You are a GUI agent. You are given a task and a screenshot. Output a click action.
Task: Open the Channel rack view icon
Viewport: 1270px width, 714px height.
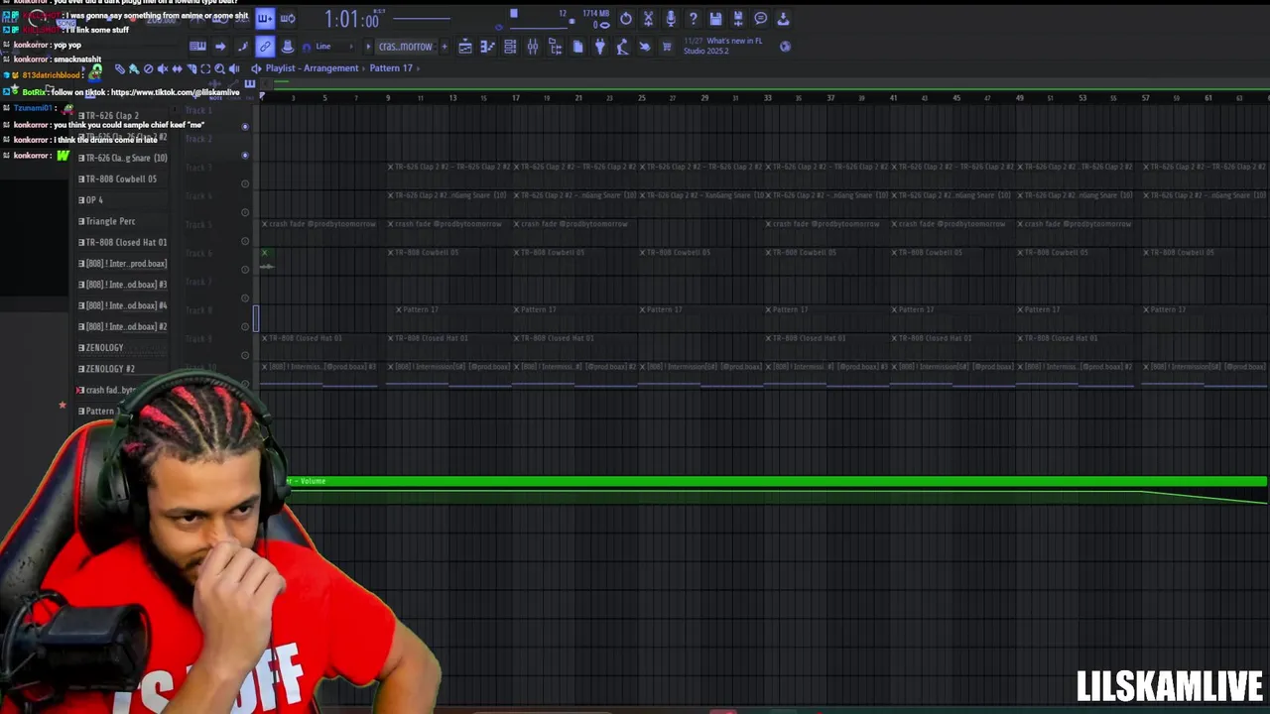point(510,47)
